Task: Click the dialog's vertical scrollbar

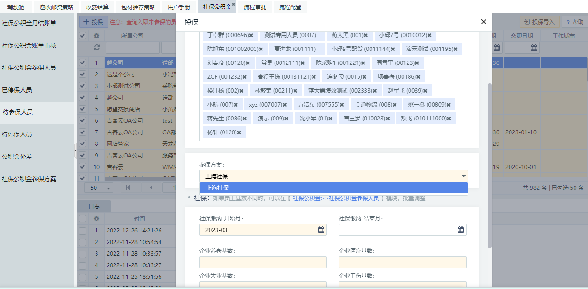Action: pos(489,165)
